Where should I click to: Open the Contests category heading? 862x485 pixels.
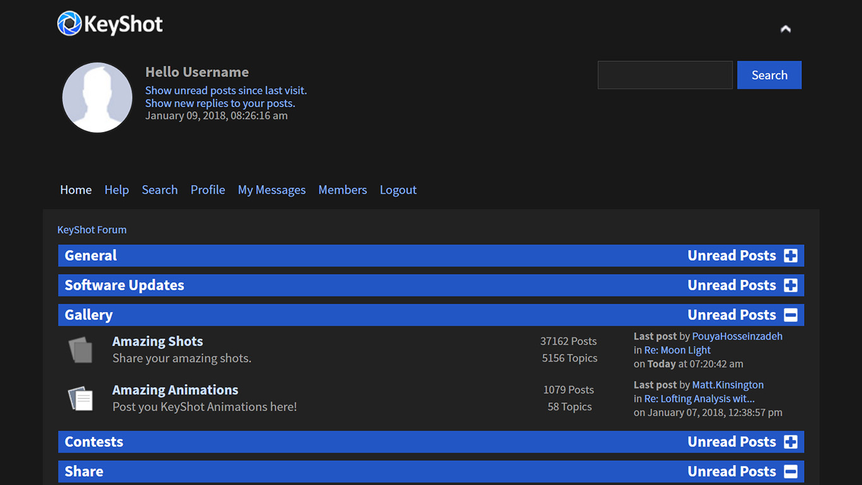94,442
